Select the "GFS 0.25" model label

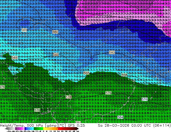76,126
